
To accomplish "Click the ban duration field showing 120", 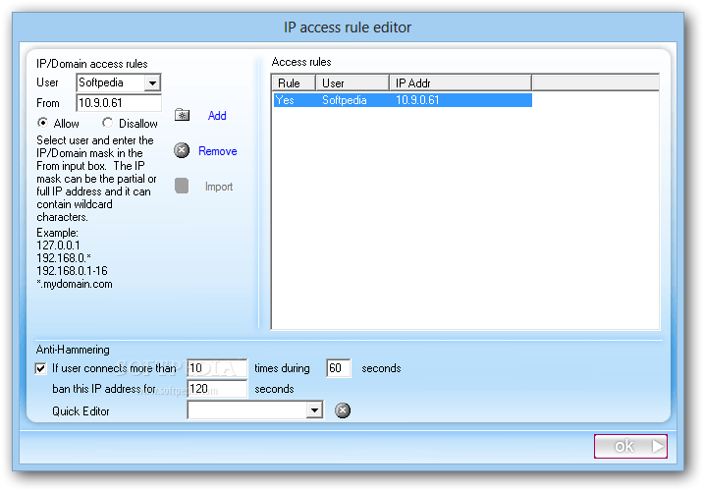I will (x=217, y=389).
